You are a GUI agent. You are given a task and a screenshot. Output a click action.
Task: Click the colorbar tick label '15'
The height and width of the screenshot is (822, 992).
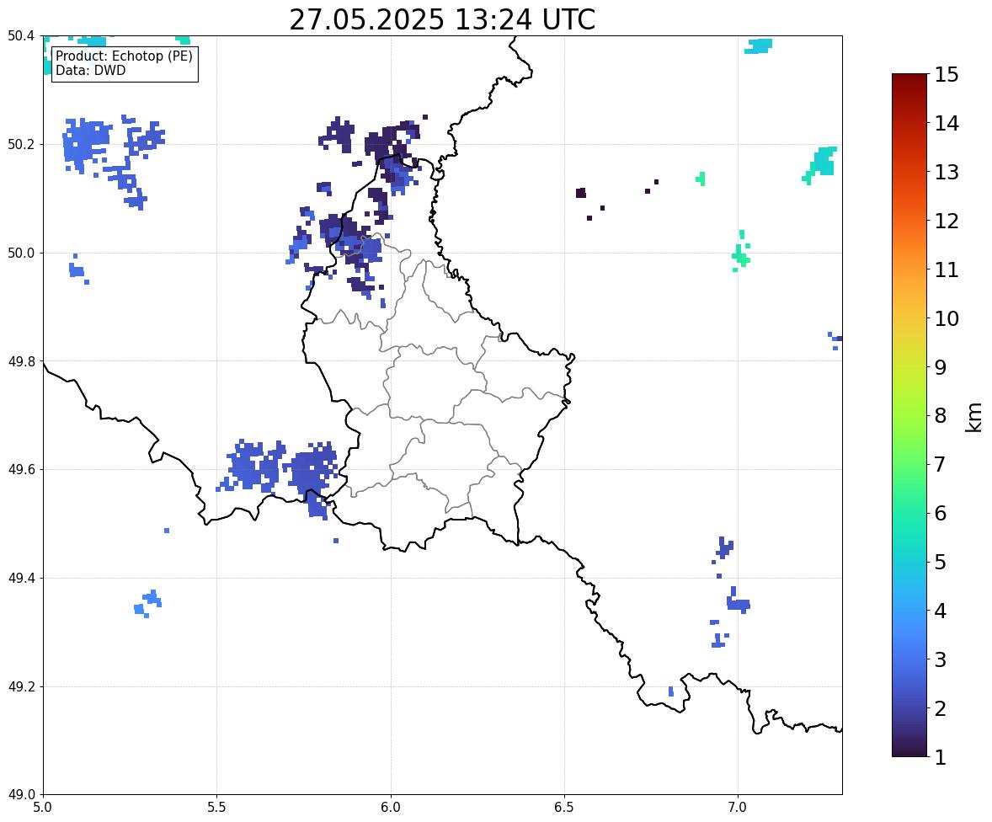(947, 75)
